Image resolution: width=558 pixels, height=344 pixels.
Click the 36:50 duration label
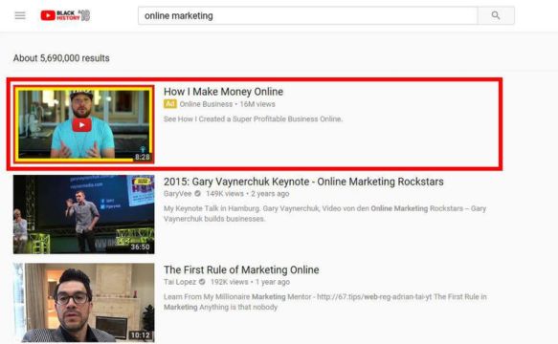140,247
